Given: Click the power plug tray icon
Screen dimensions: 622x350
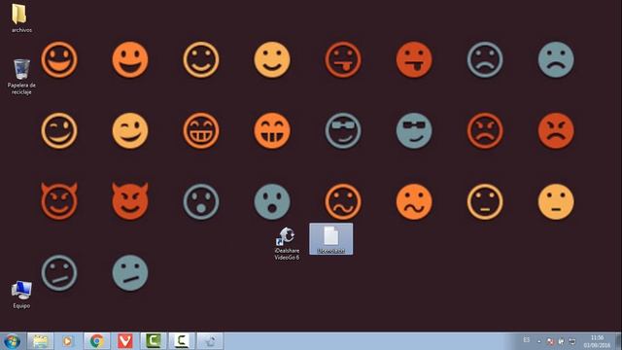Looking at the screenshot, I should 561,341.
